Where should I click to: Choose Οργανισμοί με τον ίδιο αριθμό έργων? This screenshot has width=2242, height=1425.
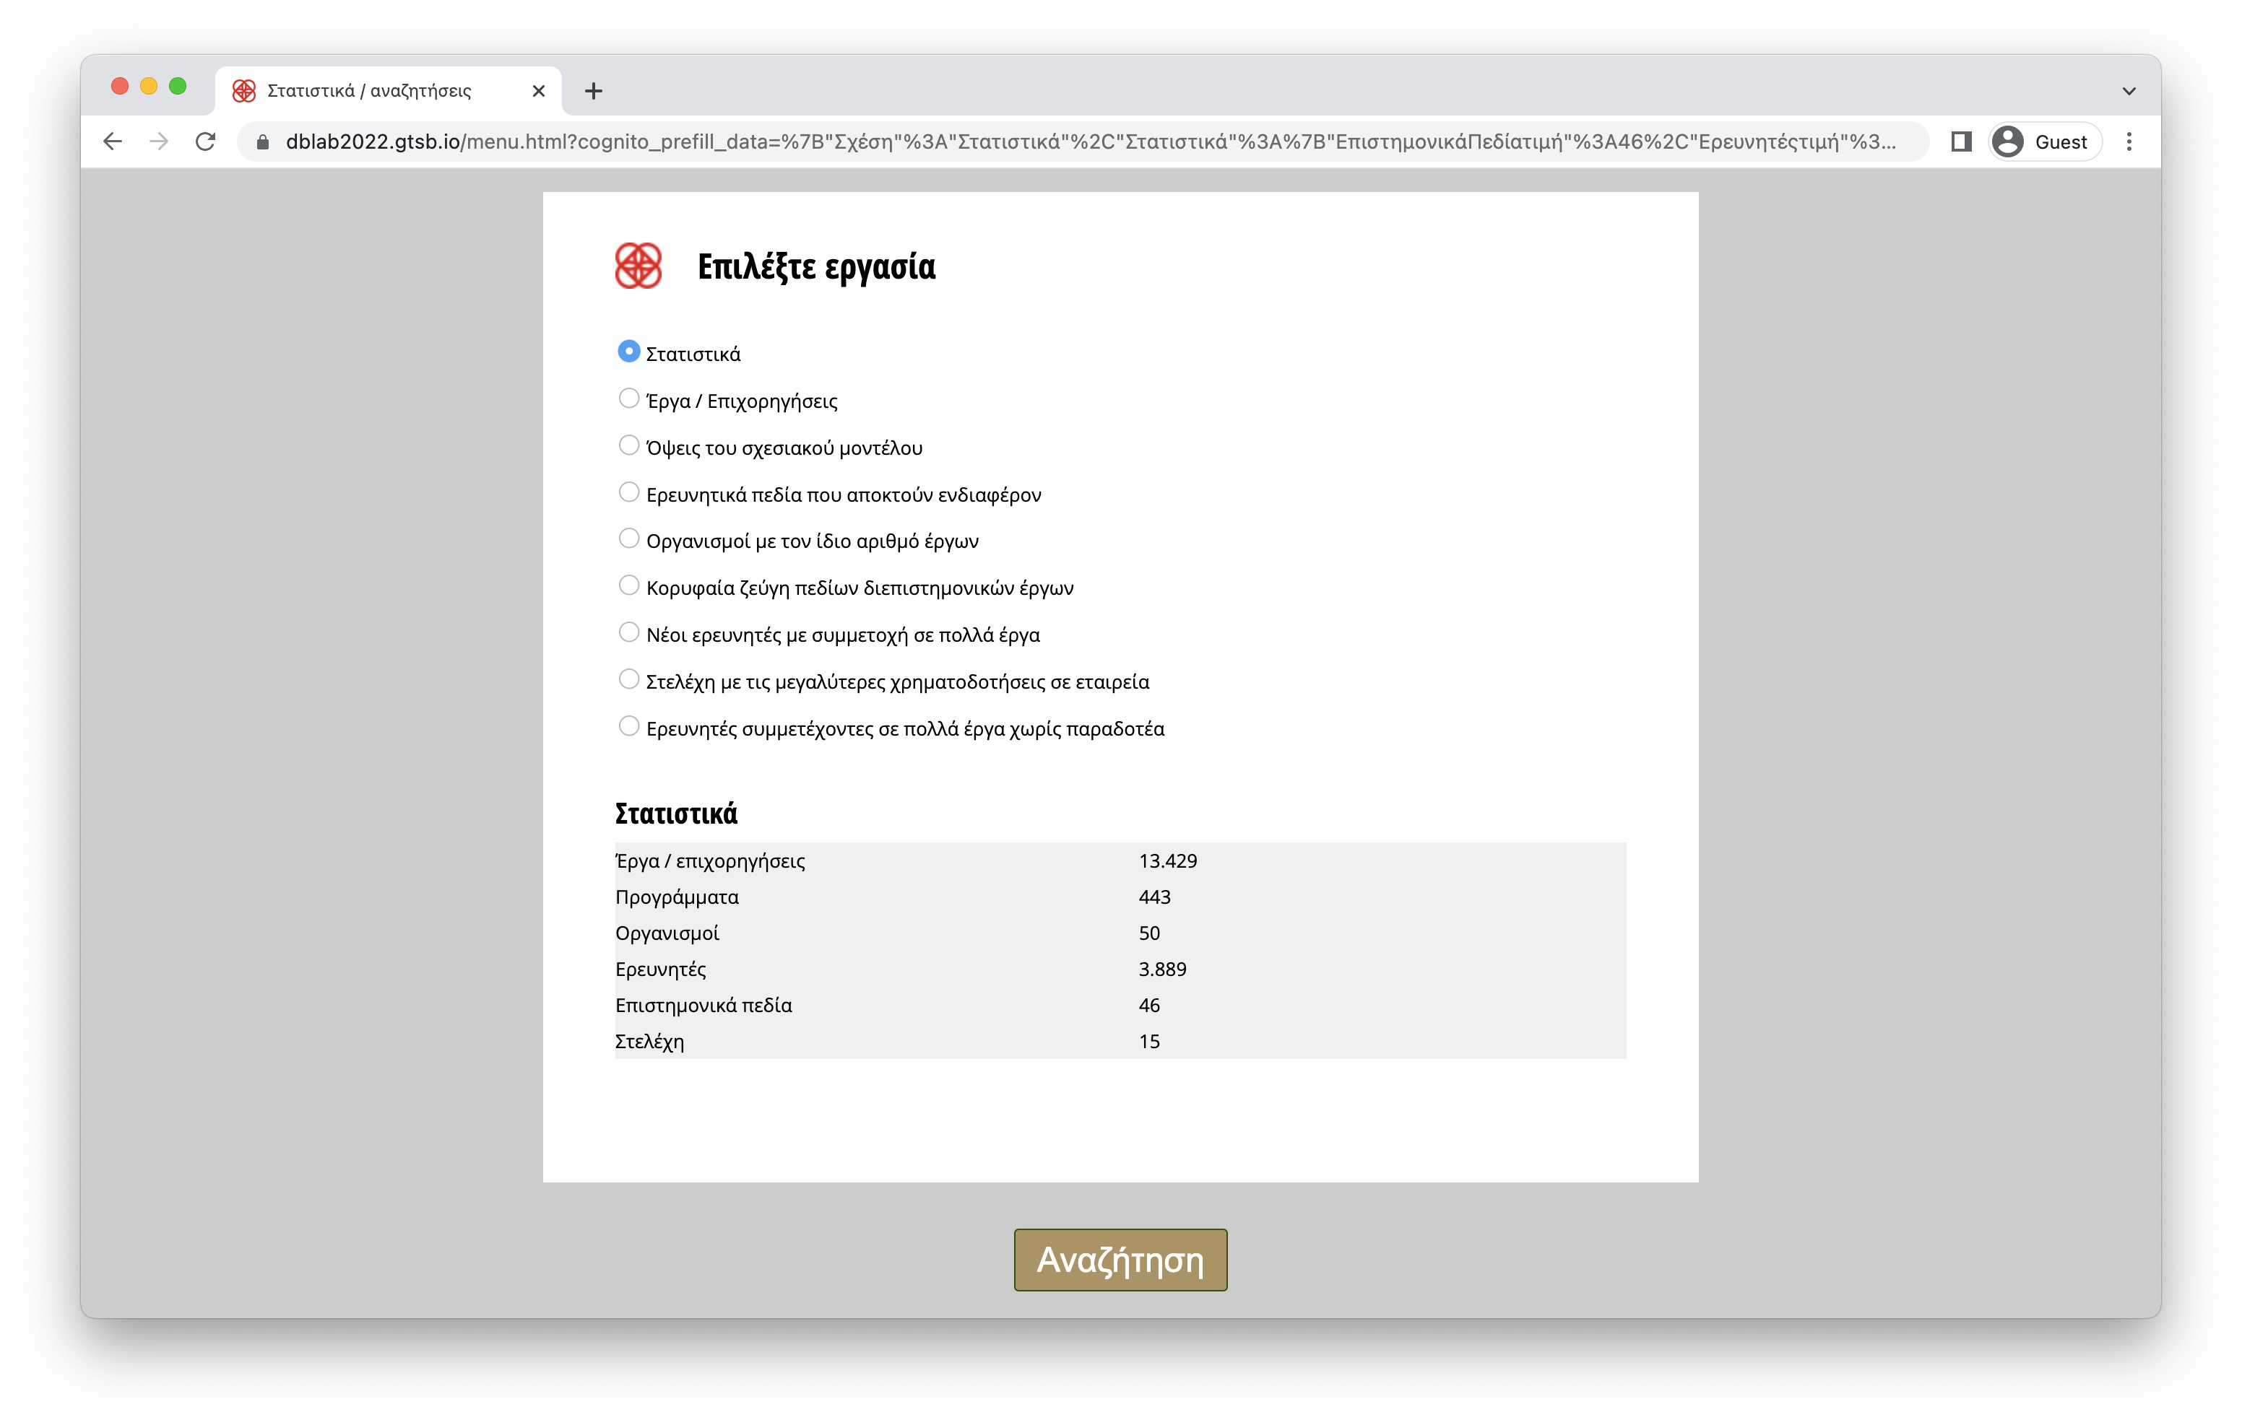(x=628, y=539)
